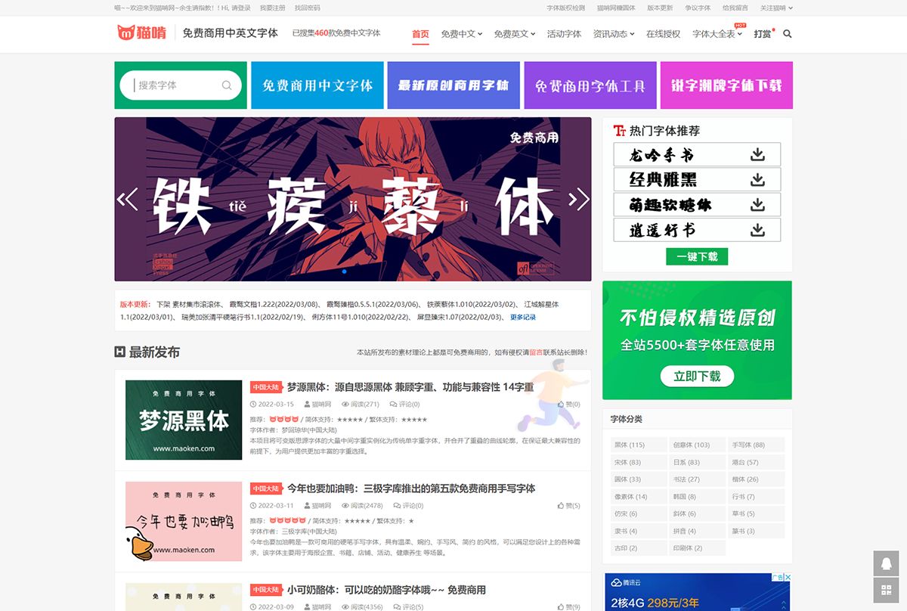The image size is (907, 611).
Task: Click the 铁蒺藜体 banner image
Action: [353, 200]
